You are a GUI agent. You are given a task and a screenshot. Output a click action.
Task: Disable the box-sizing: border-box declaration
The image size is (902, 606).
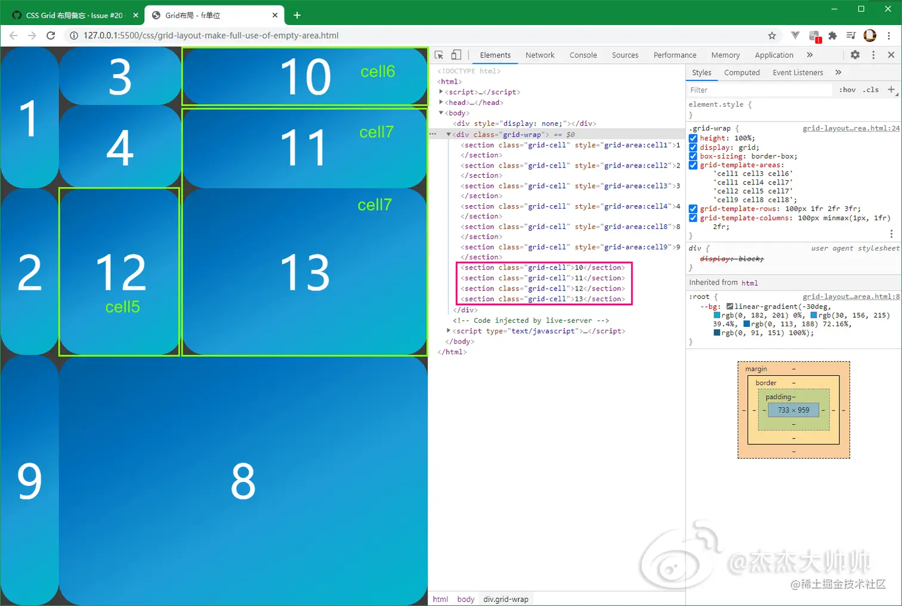click(x=693, y=156)
